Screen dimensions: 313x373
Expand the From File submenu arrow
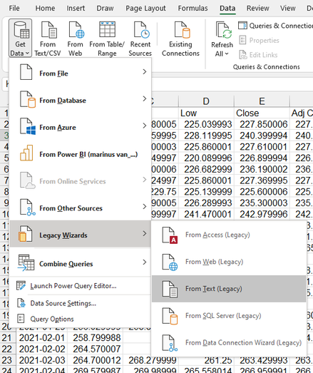[x=144, y=71]
